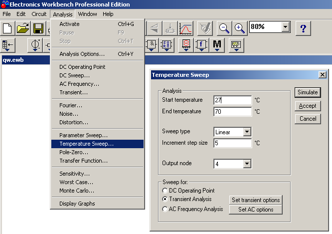Click the Start temperature input field
The width and height of the screenshot is (332, 234).
click(233, 100)
